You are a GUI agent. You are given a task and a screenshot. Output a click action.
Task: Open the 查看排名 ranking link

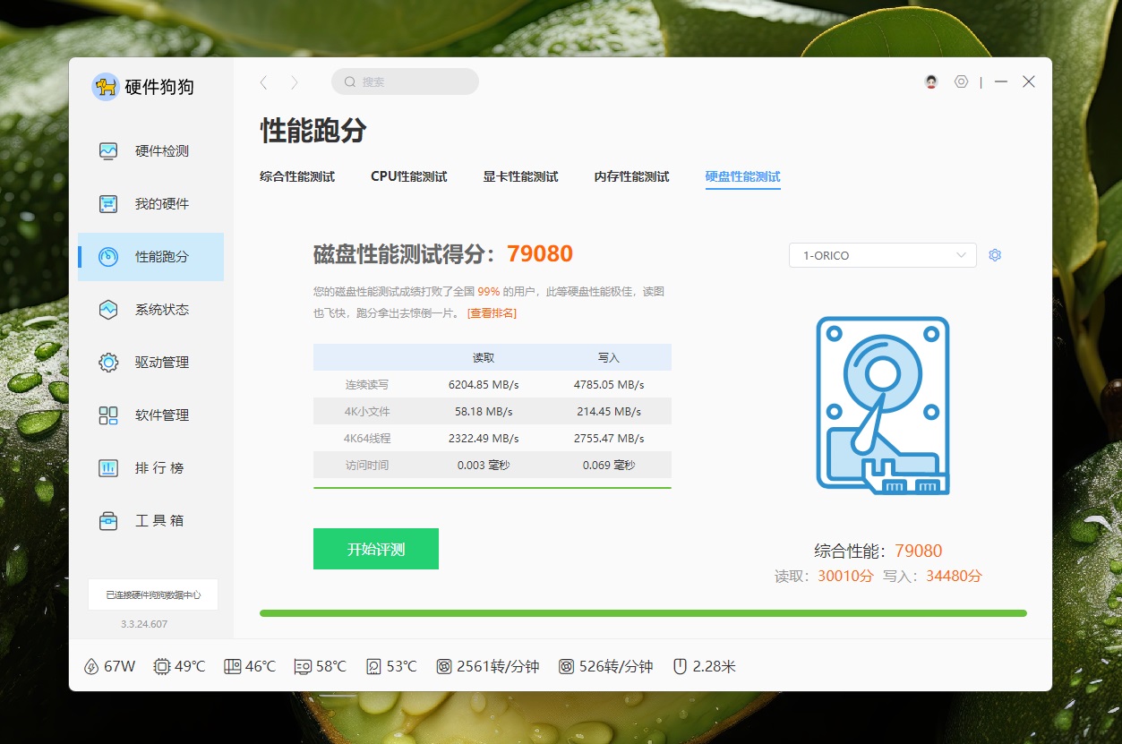tap(492, 313)
